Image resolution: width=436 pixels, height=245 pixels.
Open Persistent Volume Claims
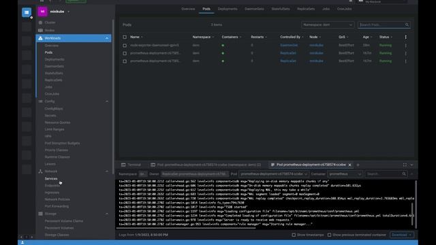63,221
